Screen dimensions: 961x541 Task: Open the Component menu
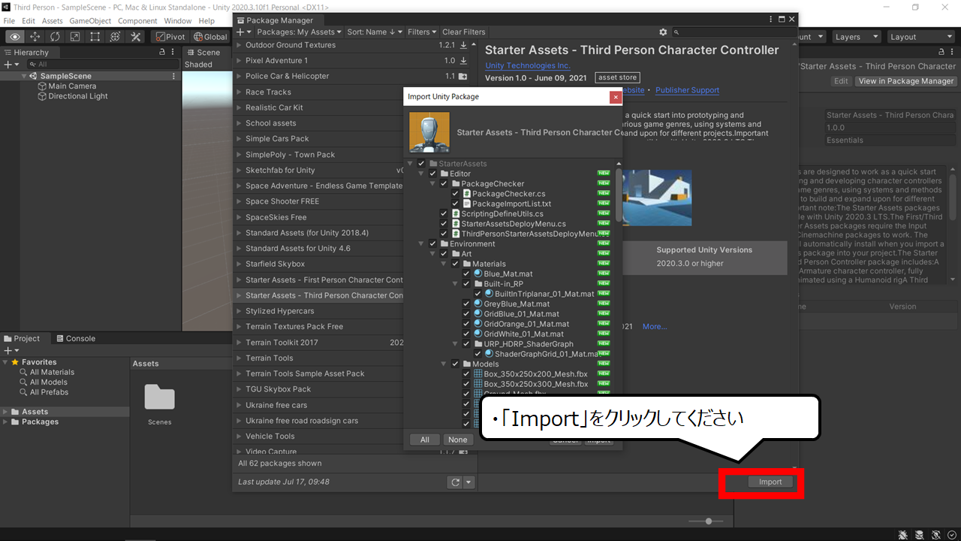[138, 21]
